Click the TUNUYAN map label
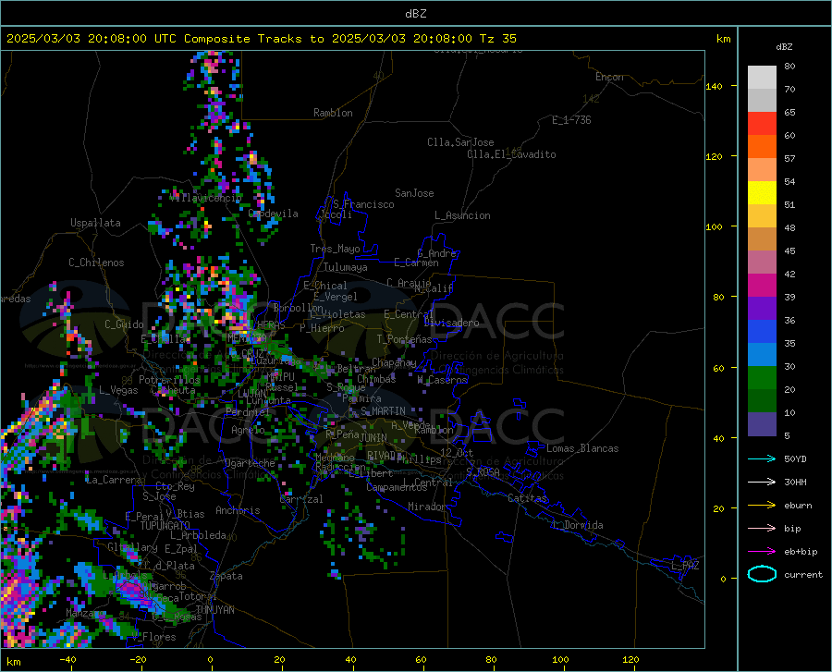Screen dimensions: 832x672 pyautogui.click(x=214, y=610)
